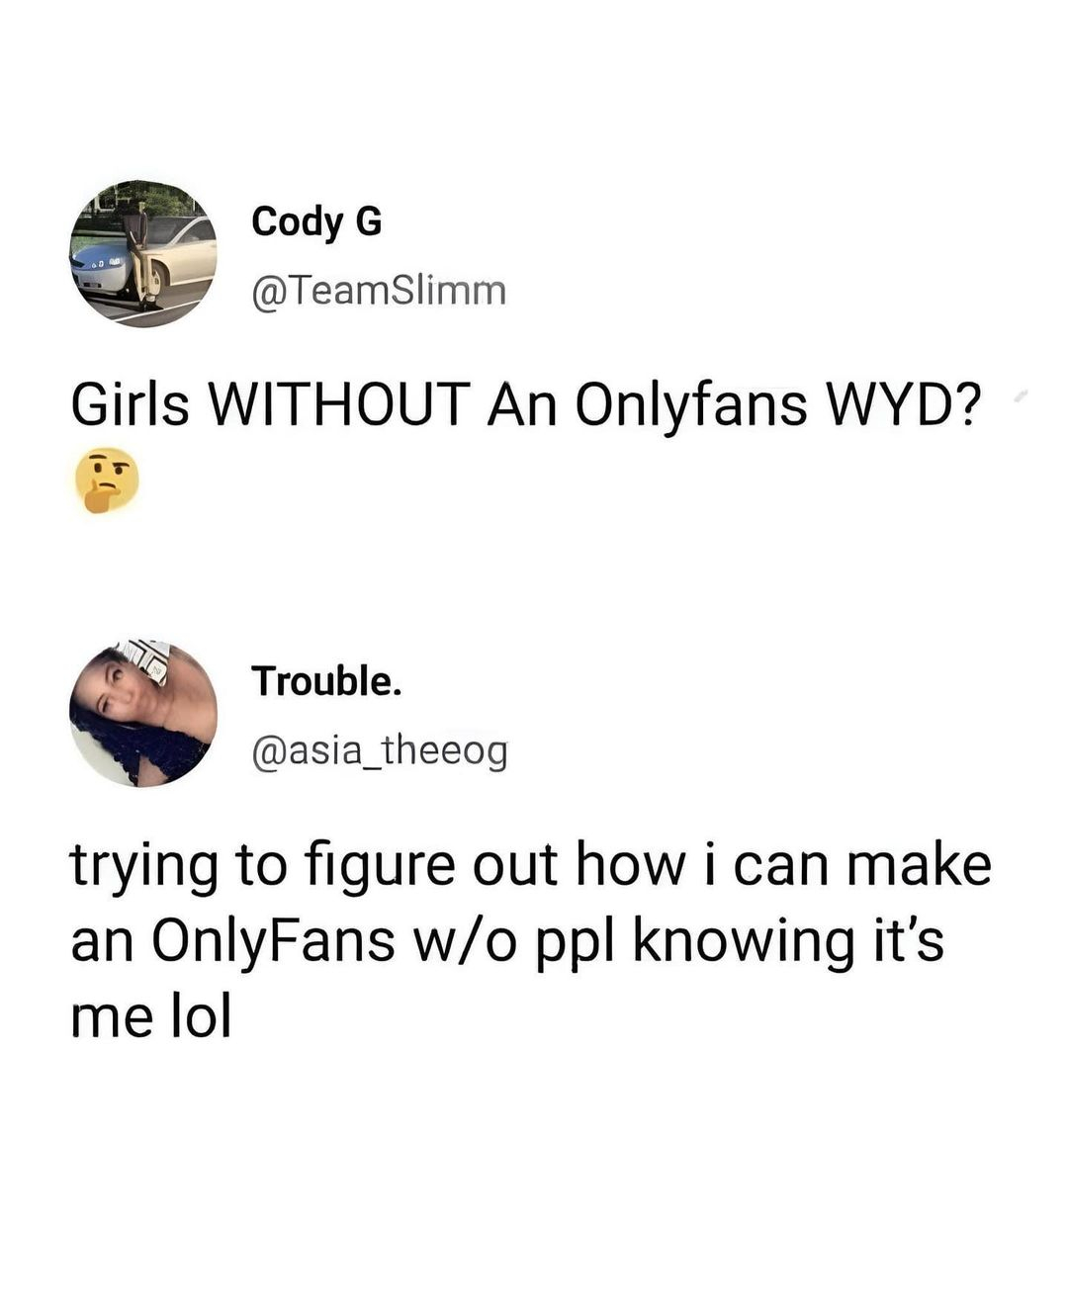
Task: Visit the @TeamSlimm handle
Action: click(379, 291)
